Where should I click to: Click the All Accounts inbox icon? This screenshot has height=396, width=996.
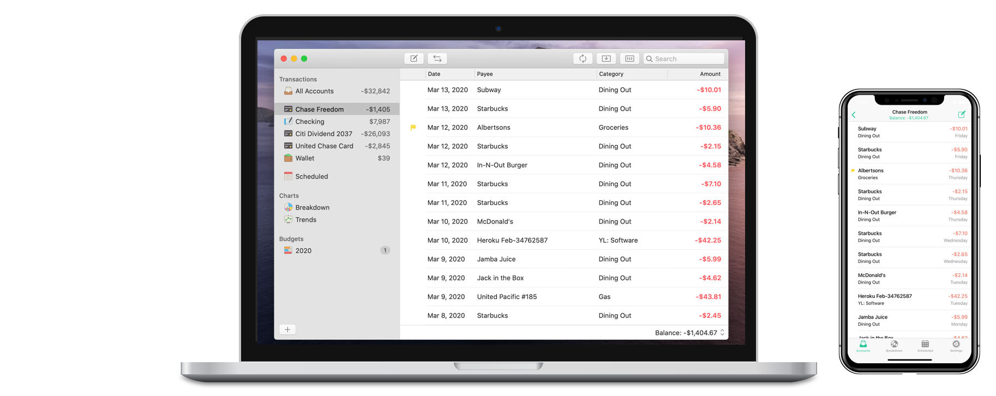288,91
